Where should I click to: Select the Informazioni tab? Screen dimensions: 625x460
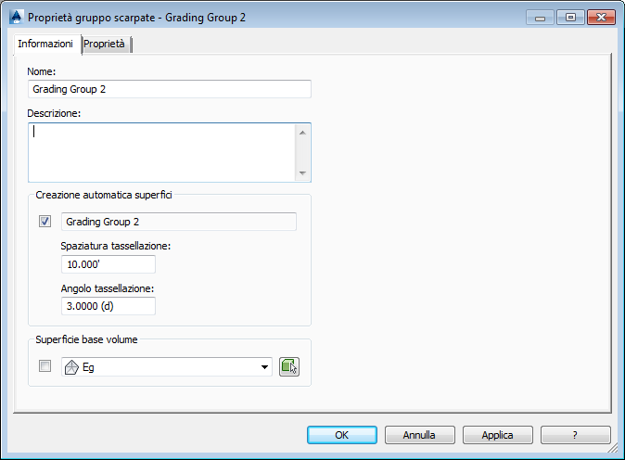(x=45, y=44)
